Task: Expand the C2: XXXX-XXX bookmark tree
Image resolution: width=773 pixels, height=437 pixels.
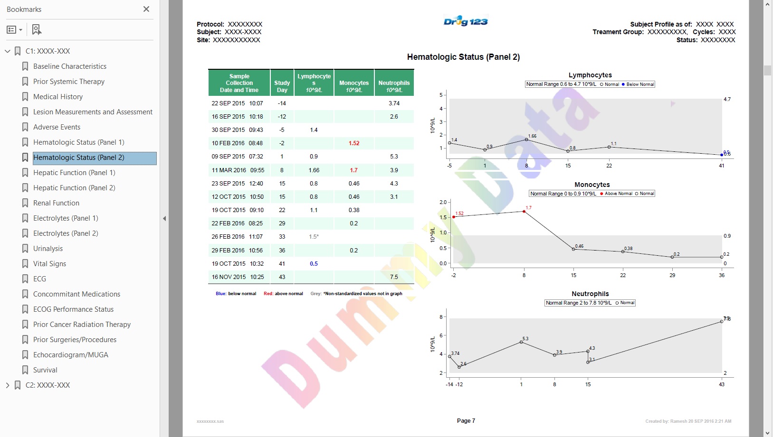Action: coord(8,385)
